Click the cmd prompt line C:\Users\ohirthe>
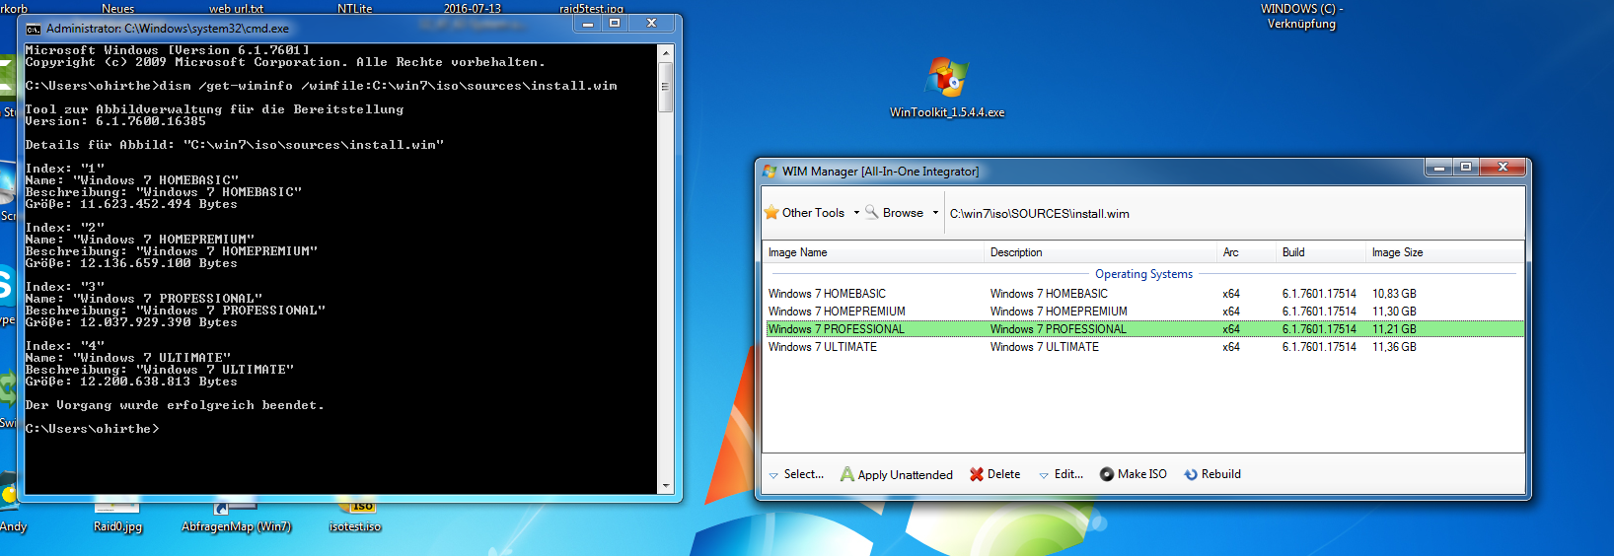This screenshot has width=1614, height=556. 92,429
